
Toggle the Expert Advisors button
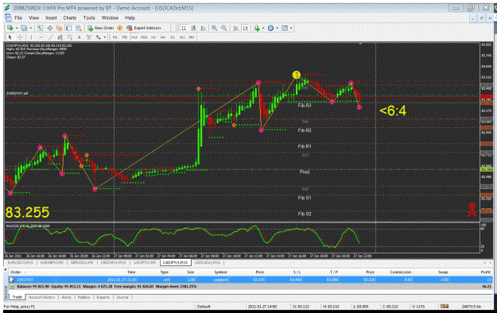(x=144, y=28)
